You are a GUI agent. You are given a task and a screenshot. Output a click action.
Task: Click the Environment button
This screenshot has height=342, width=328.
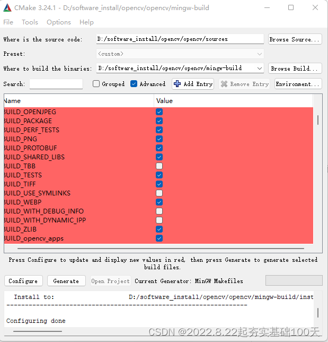[x=298, y=84]
